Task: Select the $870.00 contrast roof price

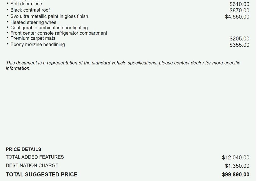Action: tap(239, 11)
